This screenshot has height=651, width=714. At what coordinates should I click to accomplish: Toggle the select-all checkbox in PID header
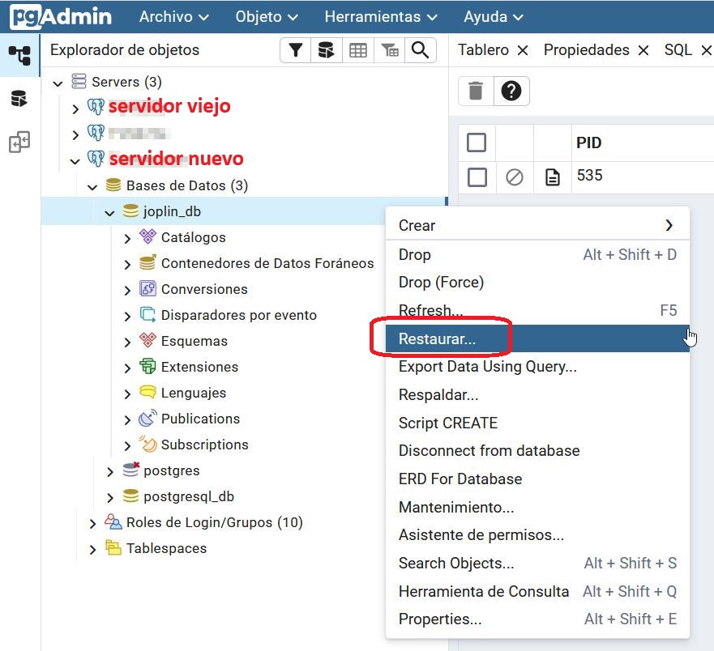click(477, 143)
